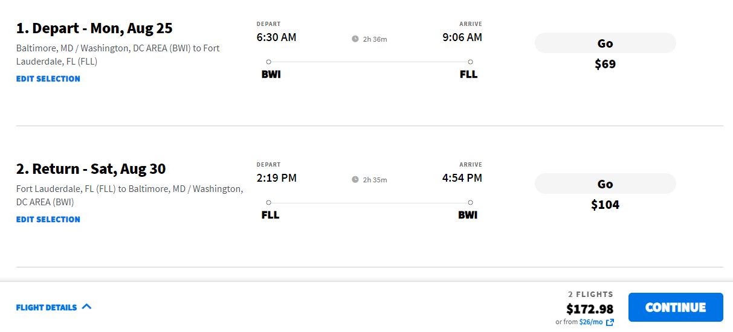Click the FLL destination dot on departure route
This screenshot has height=332, width=733.
click(470, 62)
